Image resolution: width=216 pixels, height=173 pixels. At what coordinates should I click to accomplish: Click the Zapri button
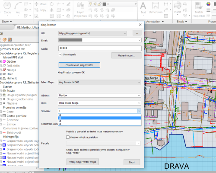coord(132,162)
